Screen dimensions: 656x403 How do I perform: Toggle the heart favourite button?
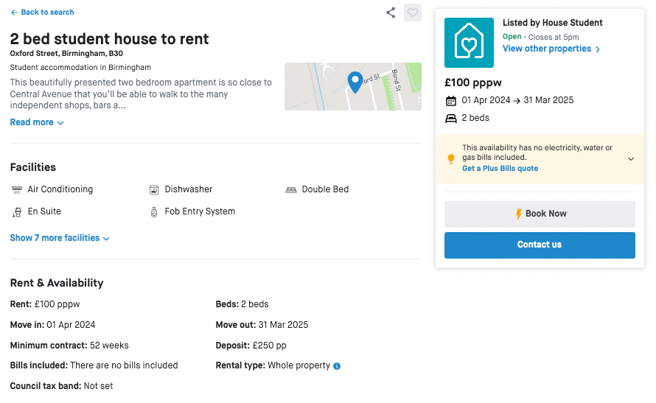pos(413,13)
